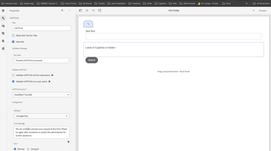Open the Internal Links bookmark folder
The width and height of the screenshot is (271, 151).
(9, 4)
